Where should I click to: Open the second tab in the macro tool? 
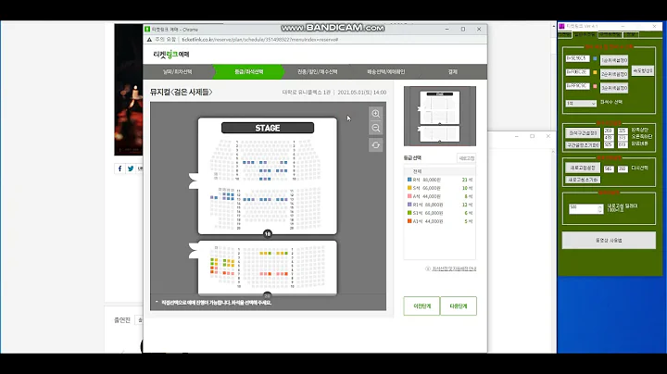(x=585, y=34)
